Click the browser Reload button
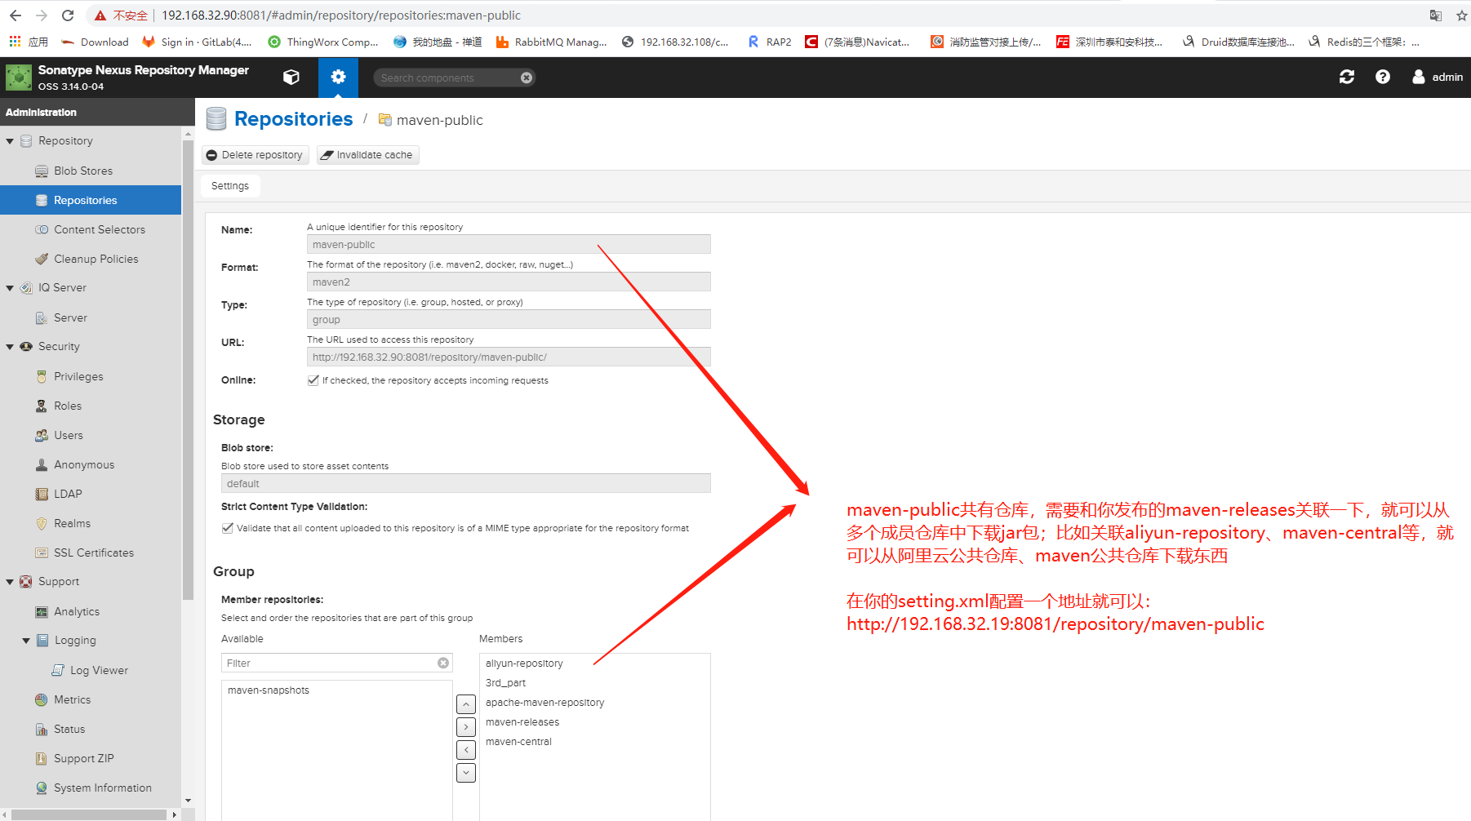 pyautogui.click(x=68, y=16)
